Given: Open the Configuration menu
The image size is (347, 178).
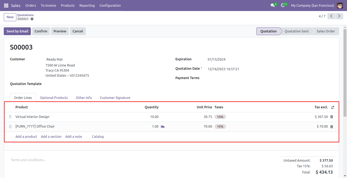Looking at the screenshot, I should pos(110,5).
